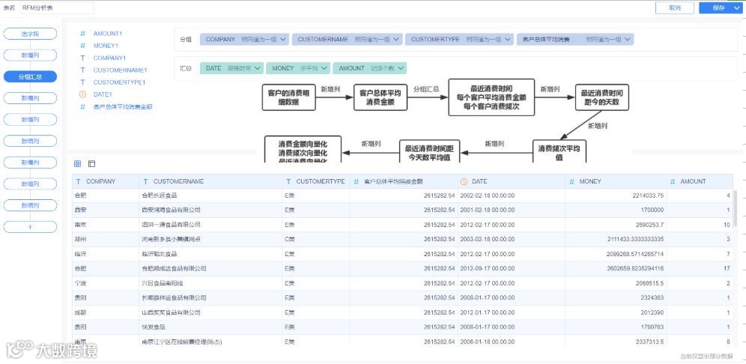Add a new step with the + button
The image size is (746, 364).
coord(30,227)
